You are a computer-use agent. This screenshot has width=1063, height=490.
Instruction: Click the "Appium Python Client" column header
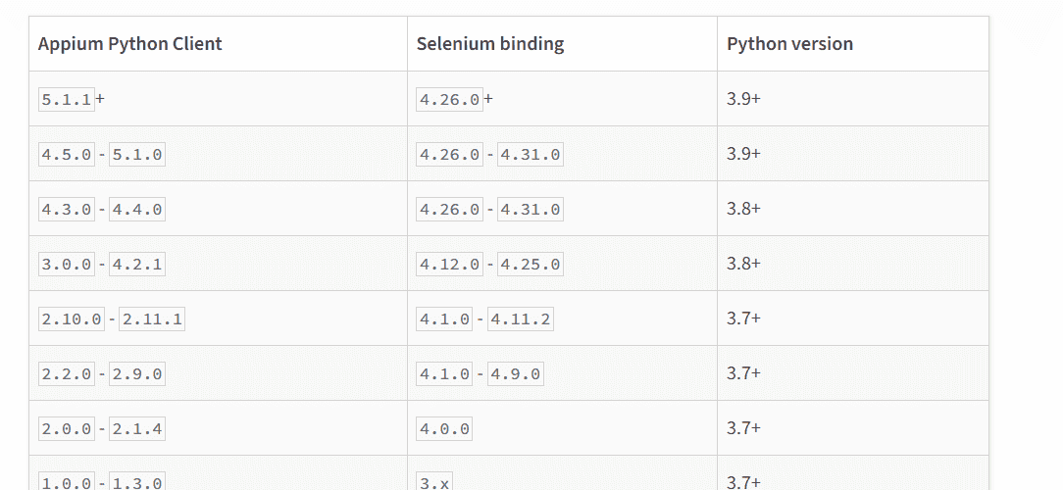click(129, 44)
